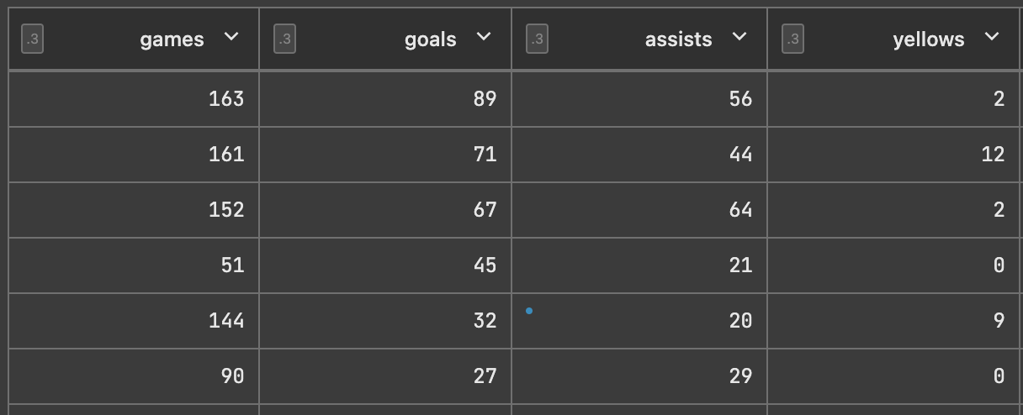
Task: Open the goals column dropdown arrow
Action: (x=484, y=37)
